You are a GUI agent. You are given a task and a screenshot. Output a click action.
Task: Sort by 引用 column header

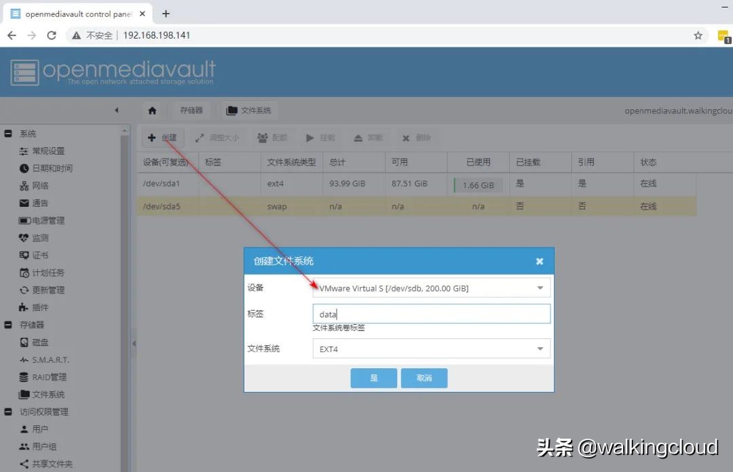603,162
